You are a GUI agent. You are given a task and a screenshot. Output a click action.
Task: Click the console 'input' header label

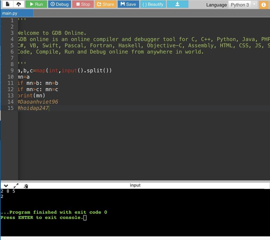(135, 185)
